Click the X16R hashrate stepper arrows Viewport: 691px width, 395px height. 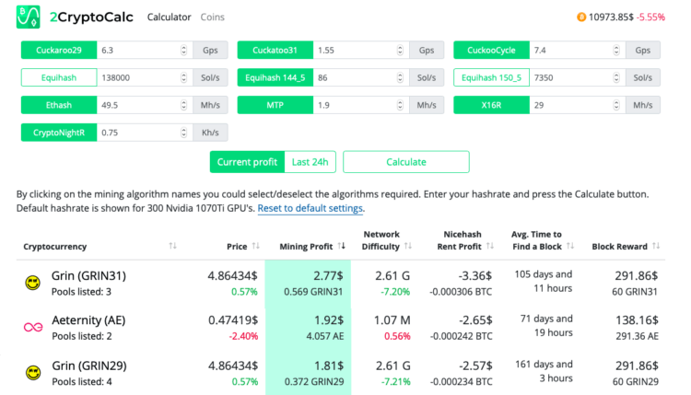tap(616, 105)
